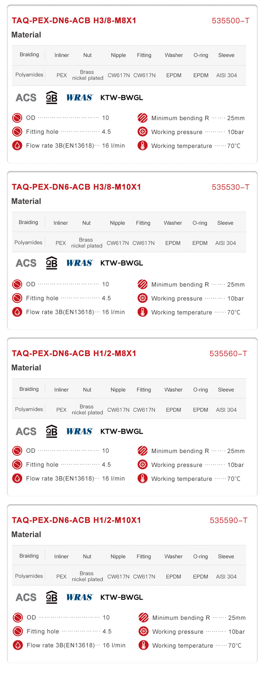Click the OD icon in H1/2-M10X1 card
The height and width of the screenshot is (679, 264).
pyautogui.click(x=18, y=617)
